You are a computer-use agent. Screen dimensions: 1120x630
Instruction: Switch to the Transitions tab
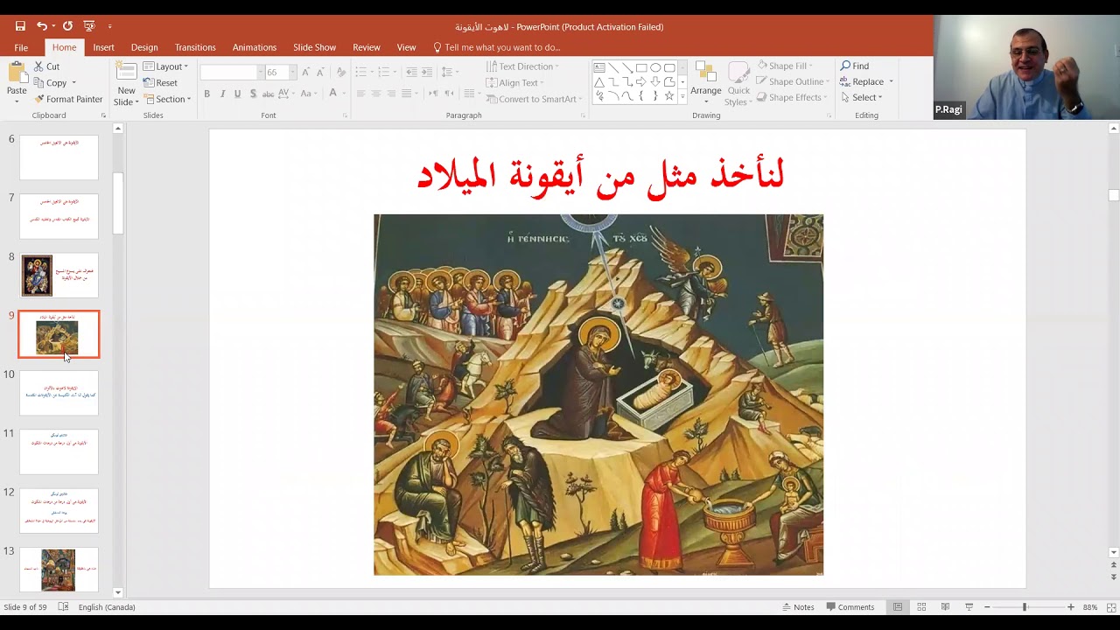click(195, 47)
